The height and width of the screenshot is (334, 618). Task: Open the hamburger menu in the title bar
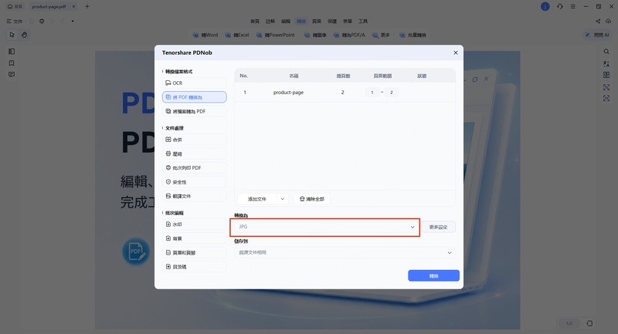tap(572, 6)
